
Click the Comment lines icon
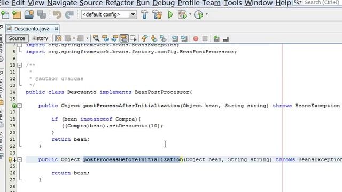pos(216,38)
